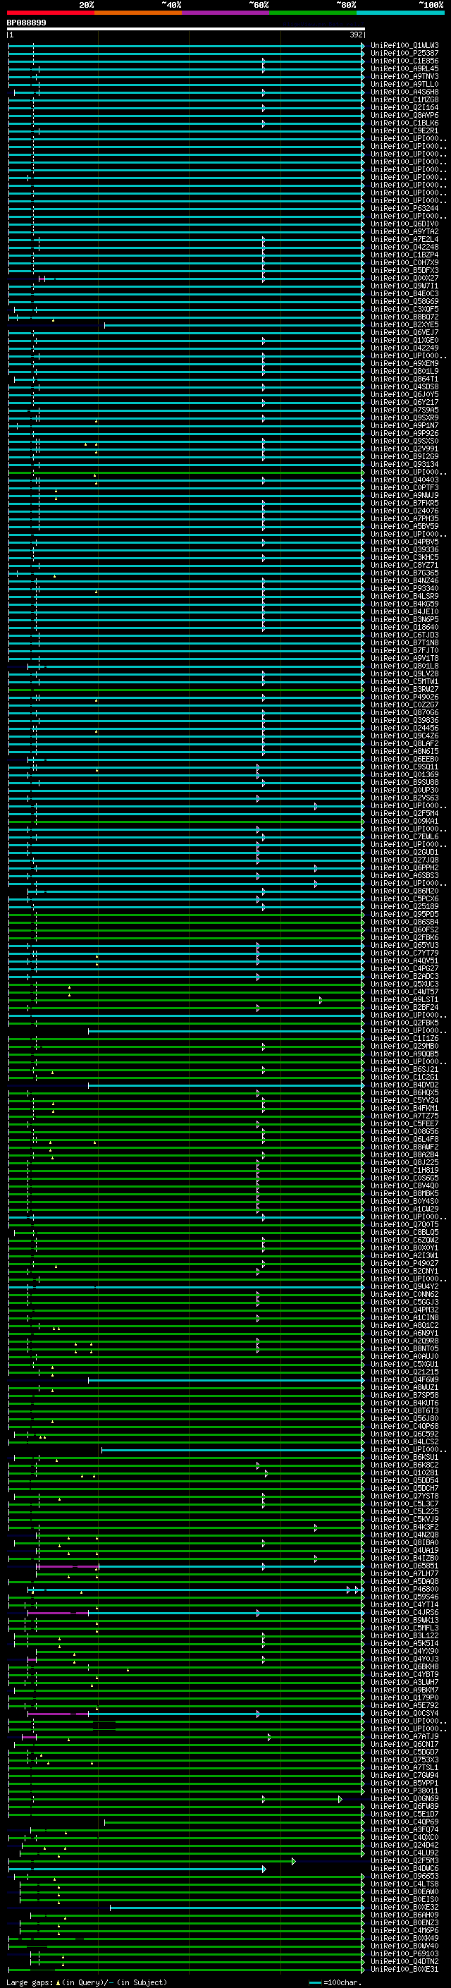The image size is (451, 1988).
Task: Open hit UniRef100_Q1WLW3
Action: (404, 46)
